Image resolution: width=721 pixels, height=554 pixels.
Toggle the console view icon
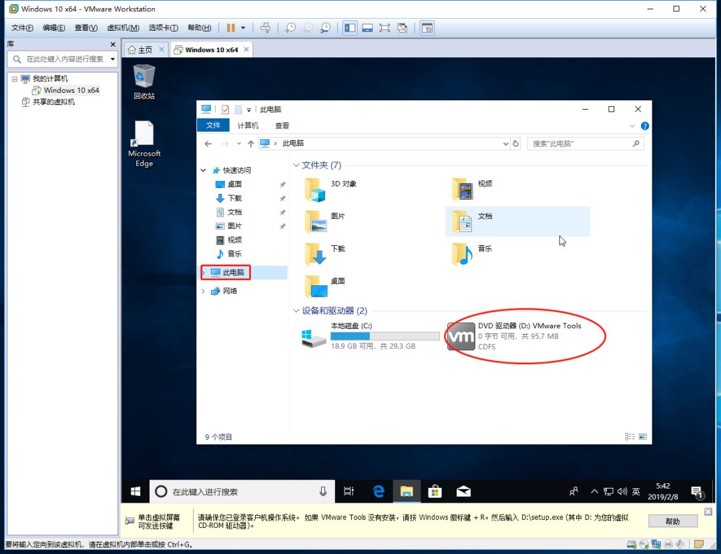(427, 28)
